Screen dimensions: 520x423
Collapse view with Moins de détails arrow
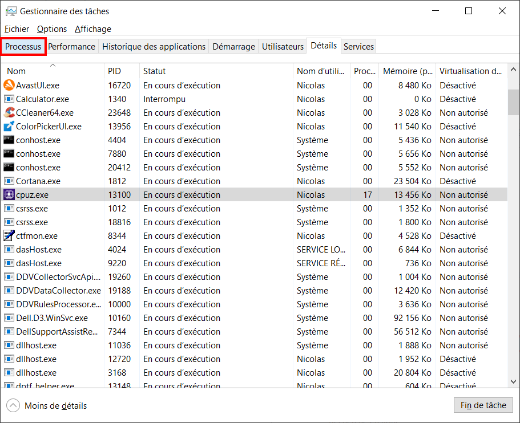[13, 405]
